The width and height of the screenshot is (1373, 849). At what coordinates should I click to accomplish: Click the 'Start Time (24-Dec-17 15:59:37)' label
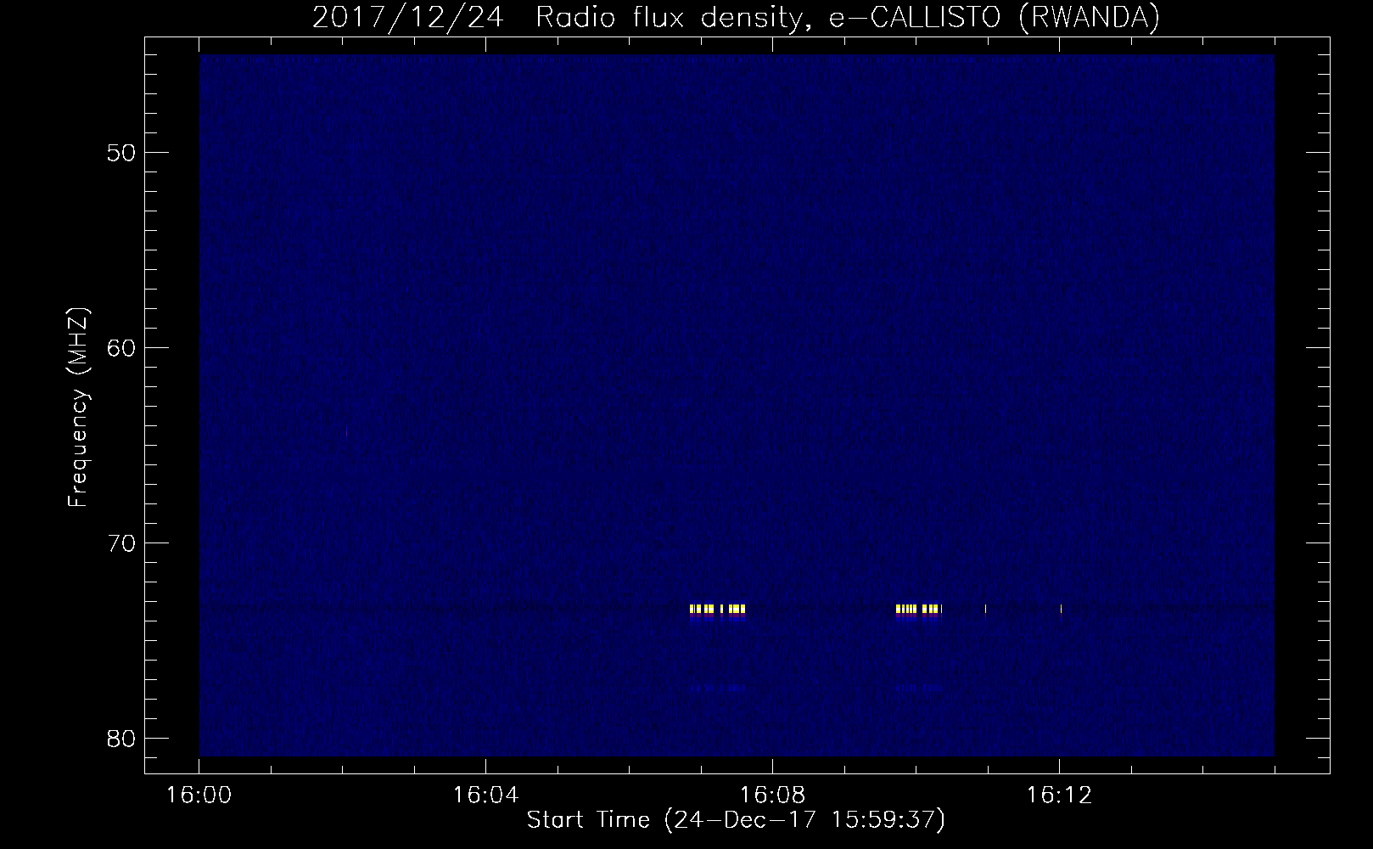tap(736, 820)
